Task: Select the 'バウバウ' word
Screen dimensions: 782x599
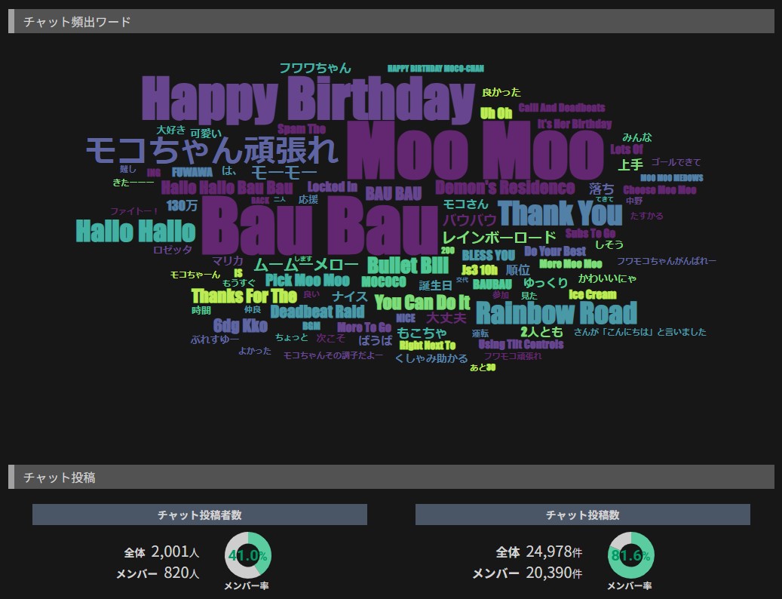Action: [469, 220]
